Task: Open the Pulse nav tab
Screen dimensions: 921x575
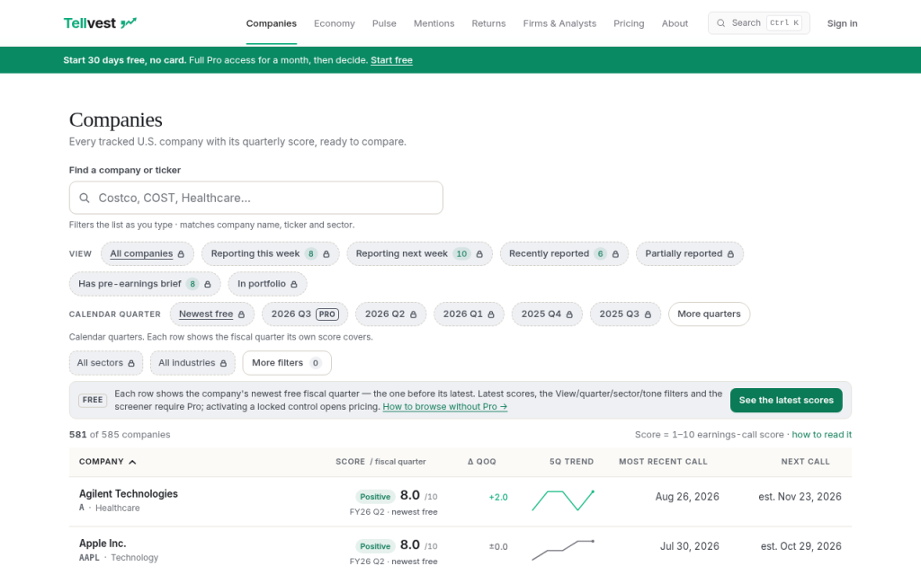Action: tap(384, 23)
